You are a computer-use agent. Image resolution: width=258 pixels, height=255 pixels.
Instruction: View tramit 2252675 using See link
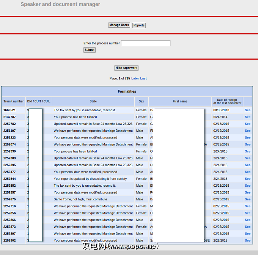[x=247, y=199]
